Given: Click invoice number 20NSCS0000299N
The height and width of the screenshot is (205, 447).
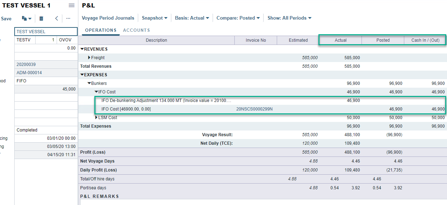Looking at the screenshot, I should coord(254,109).
